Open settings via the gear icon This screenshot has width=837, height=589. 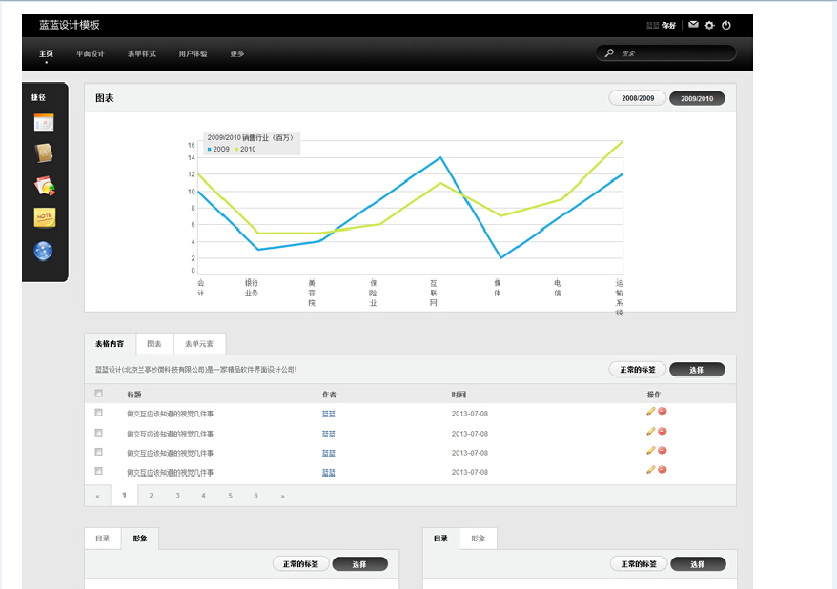709,25
